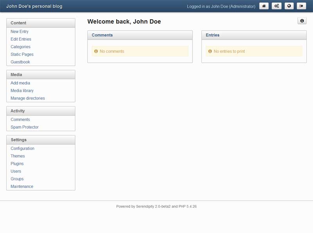Open the Categories page
The width and height of the screenshot is (313, 233).
click(20, 47)
